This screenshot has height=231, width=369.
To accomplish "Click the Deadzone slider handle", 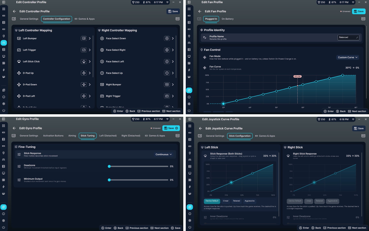I will pyautogui.click(x=109, y=166).
